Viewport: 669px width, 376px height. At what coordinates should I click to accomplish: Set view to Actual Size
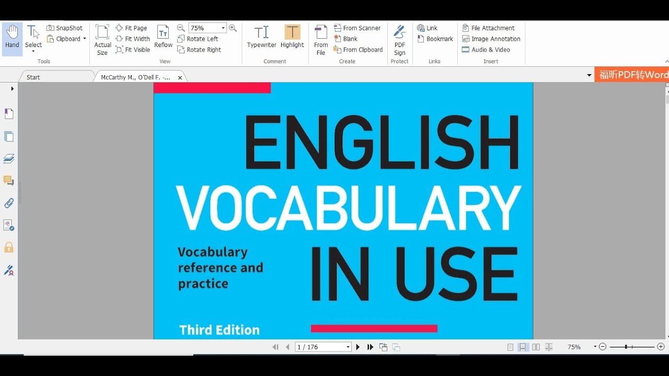[x=102, y=40]
